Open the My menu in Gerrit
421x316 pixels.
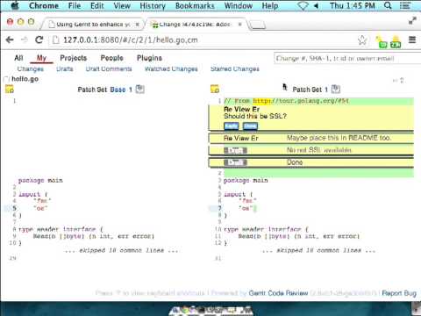(41, 58)
